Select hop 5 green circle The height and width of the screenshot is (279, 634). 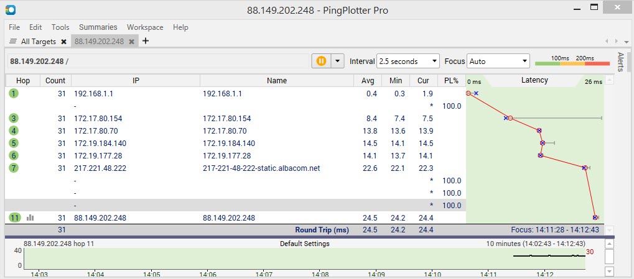pyautogui.click(x=14, y=144)
